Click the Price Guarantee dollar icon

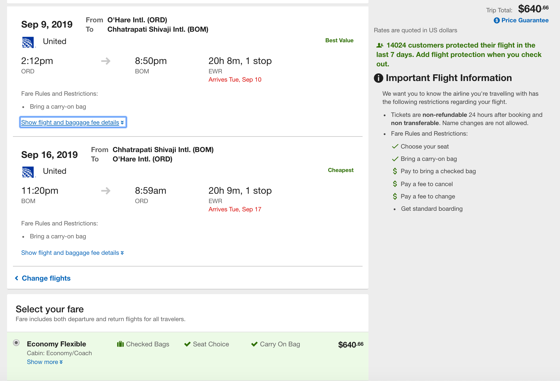pyautogui.click(x=497, y=21)
